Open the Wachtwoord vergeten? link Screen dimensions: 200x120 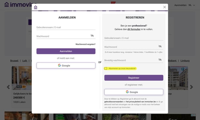click(85, 44)
